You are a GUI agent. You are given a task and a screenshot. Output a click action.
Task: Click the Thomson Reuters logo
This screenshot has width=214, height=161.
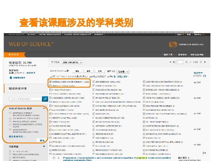click(x=186, y=44)
